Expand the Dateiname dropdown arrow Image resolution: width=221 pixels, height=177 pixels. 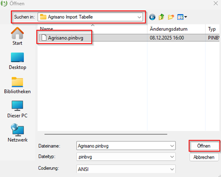click(x=172, y=146)
